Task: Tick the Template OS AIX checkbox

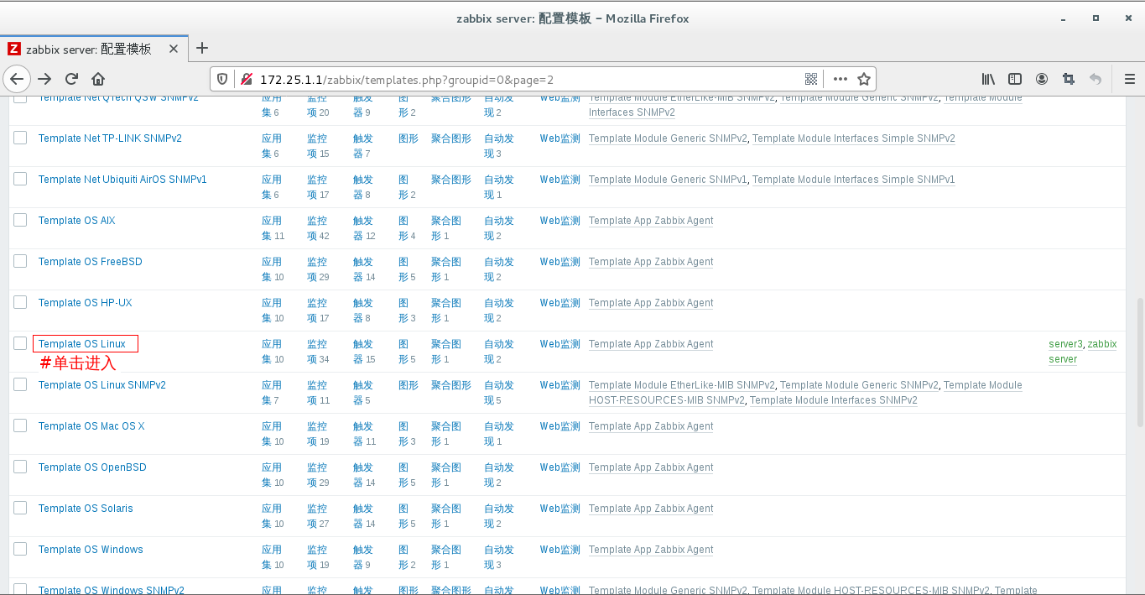Action: coord(20,219)
